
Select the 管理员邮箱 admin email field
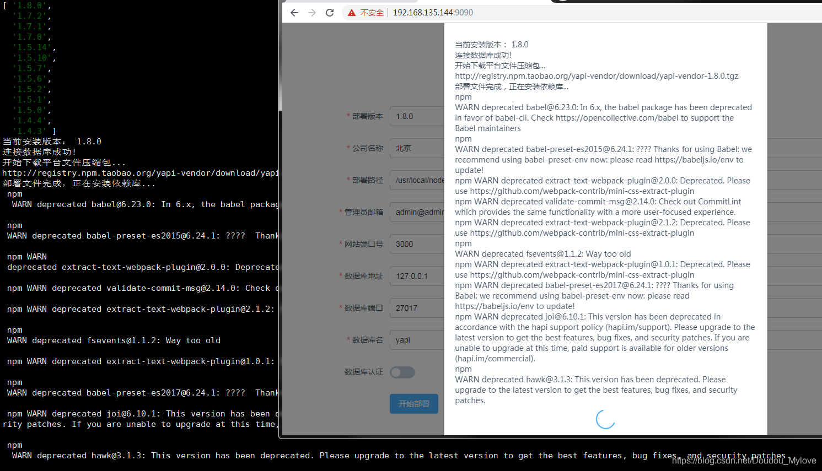417,212
